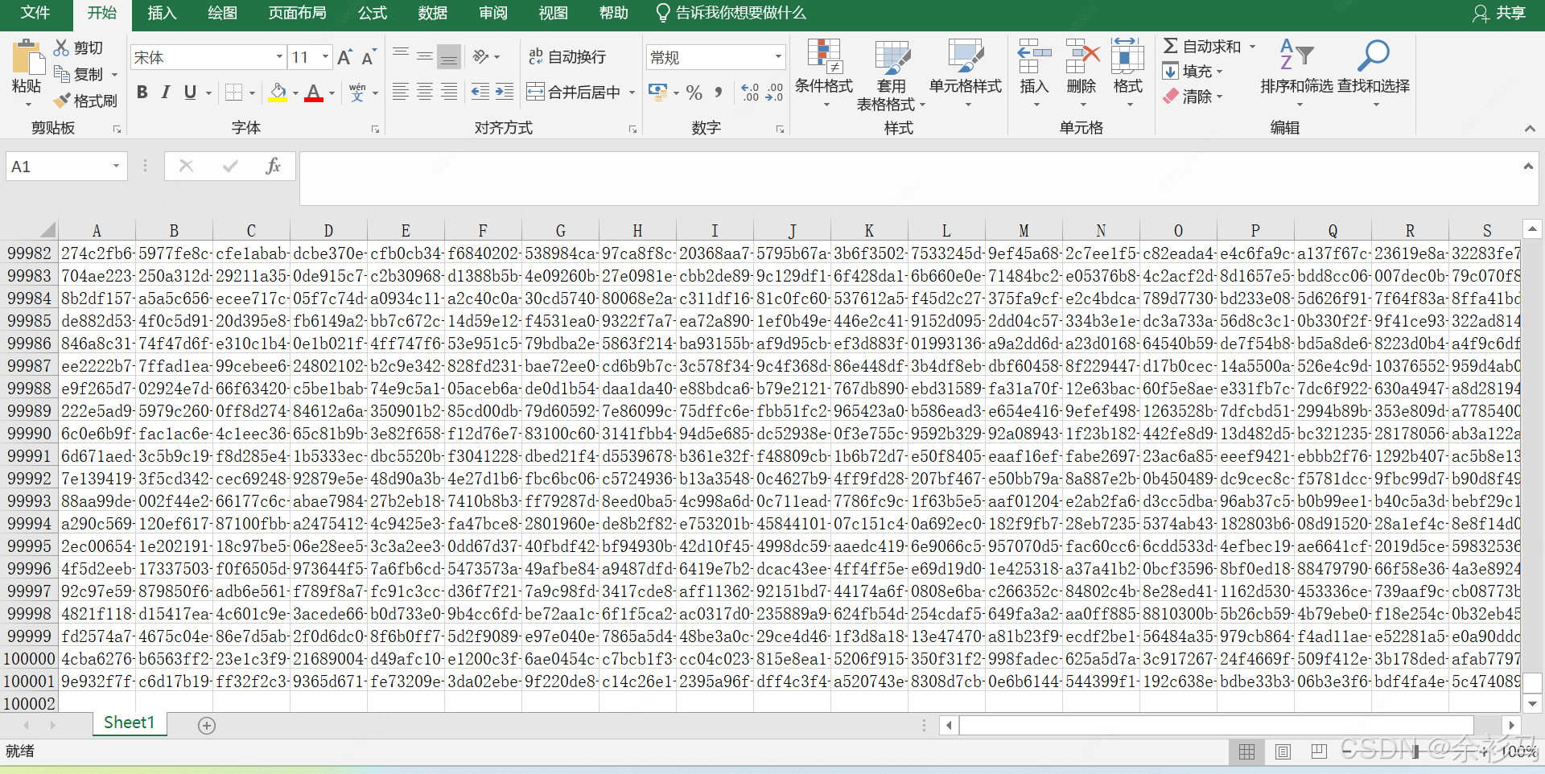
Task: Click AutoSum 自动求和 sigma icon
Action: point(1171,46)
